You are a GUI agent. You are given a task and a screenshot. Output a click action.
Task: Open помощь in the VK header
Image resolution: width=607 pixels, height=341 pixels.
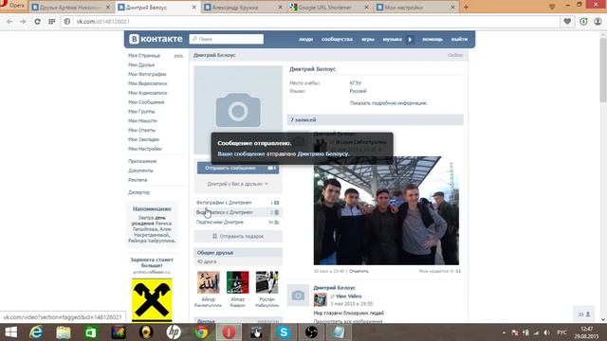point(432,39)
